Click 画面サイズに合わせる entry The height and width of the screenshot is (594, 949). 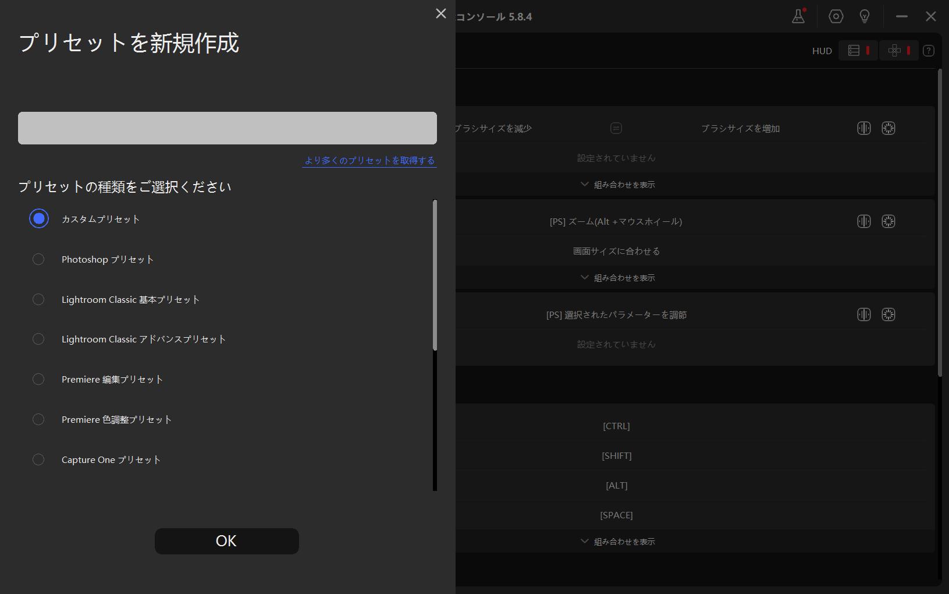pos(616,252)
